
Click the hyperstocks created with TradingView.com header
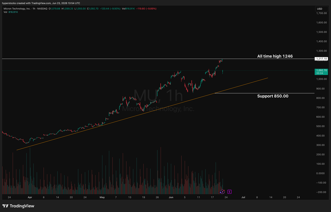click(41, 3)
